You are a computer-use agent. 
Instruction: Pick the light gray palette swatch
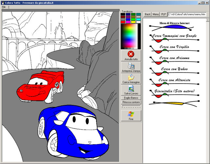tap(138, 17)
